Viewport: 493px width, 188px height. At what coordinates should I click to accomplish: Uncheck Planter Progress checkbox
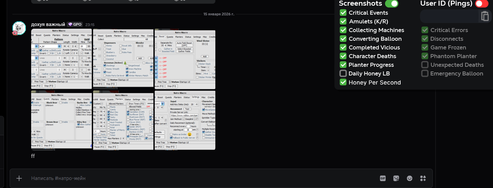click(x=343, y=65)
